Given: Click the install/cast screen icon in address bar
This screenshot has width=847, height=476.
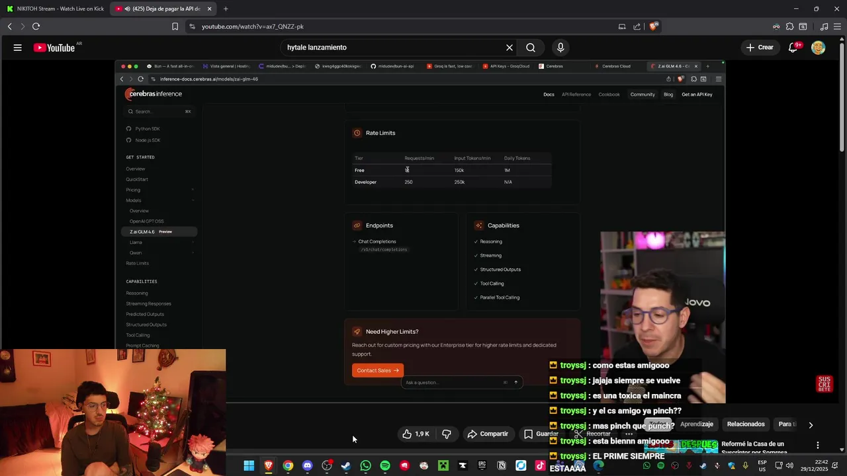Looking at the screenshot, I should [x=622, y=26].
